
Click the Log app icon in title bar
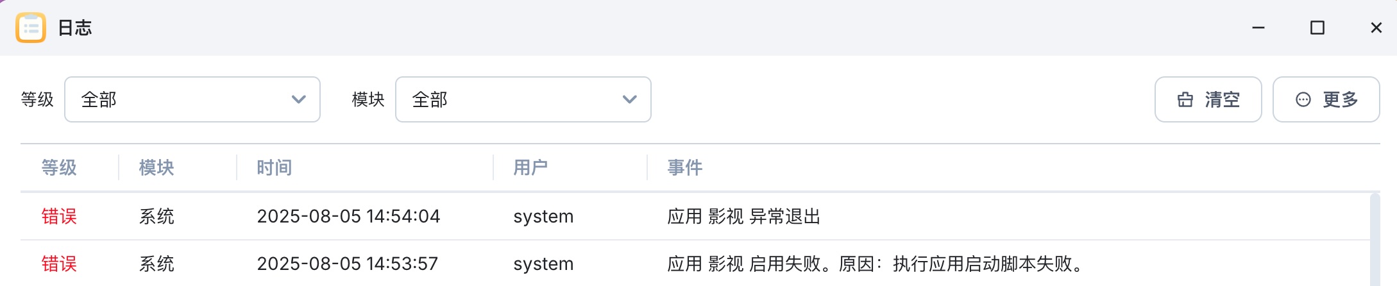pos(31,28)
